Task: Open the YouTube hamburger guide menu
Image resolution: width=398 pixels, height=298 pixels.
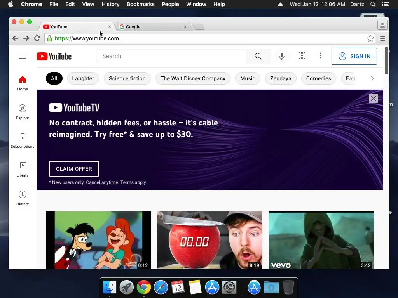Action: point(23,56)
